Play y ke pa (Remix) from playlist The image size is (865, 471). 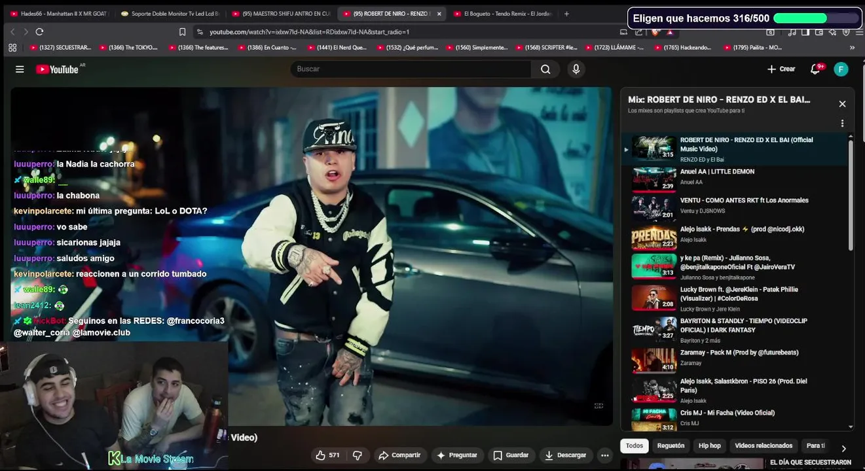click(738, 268)
